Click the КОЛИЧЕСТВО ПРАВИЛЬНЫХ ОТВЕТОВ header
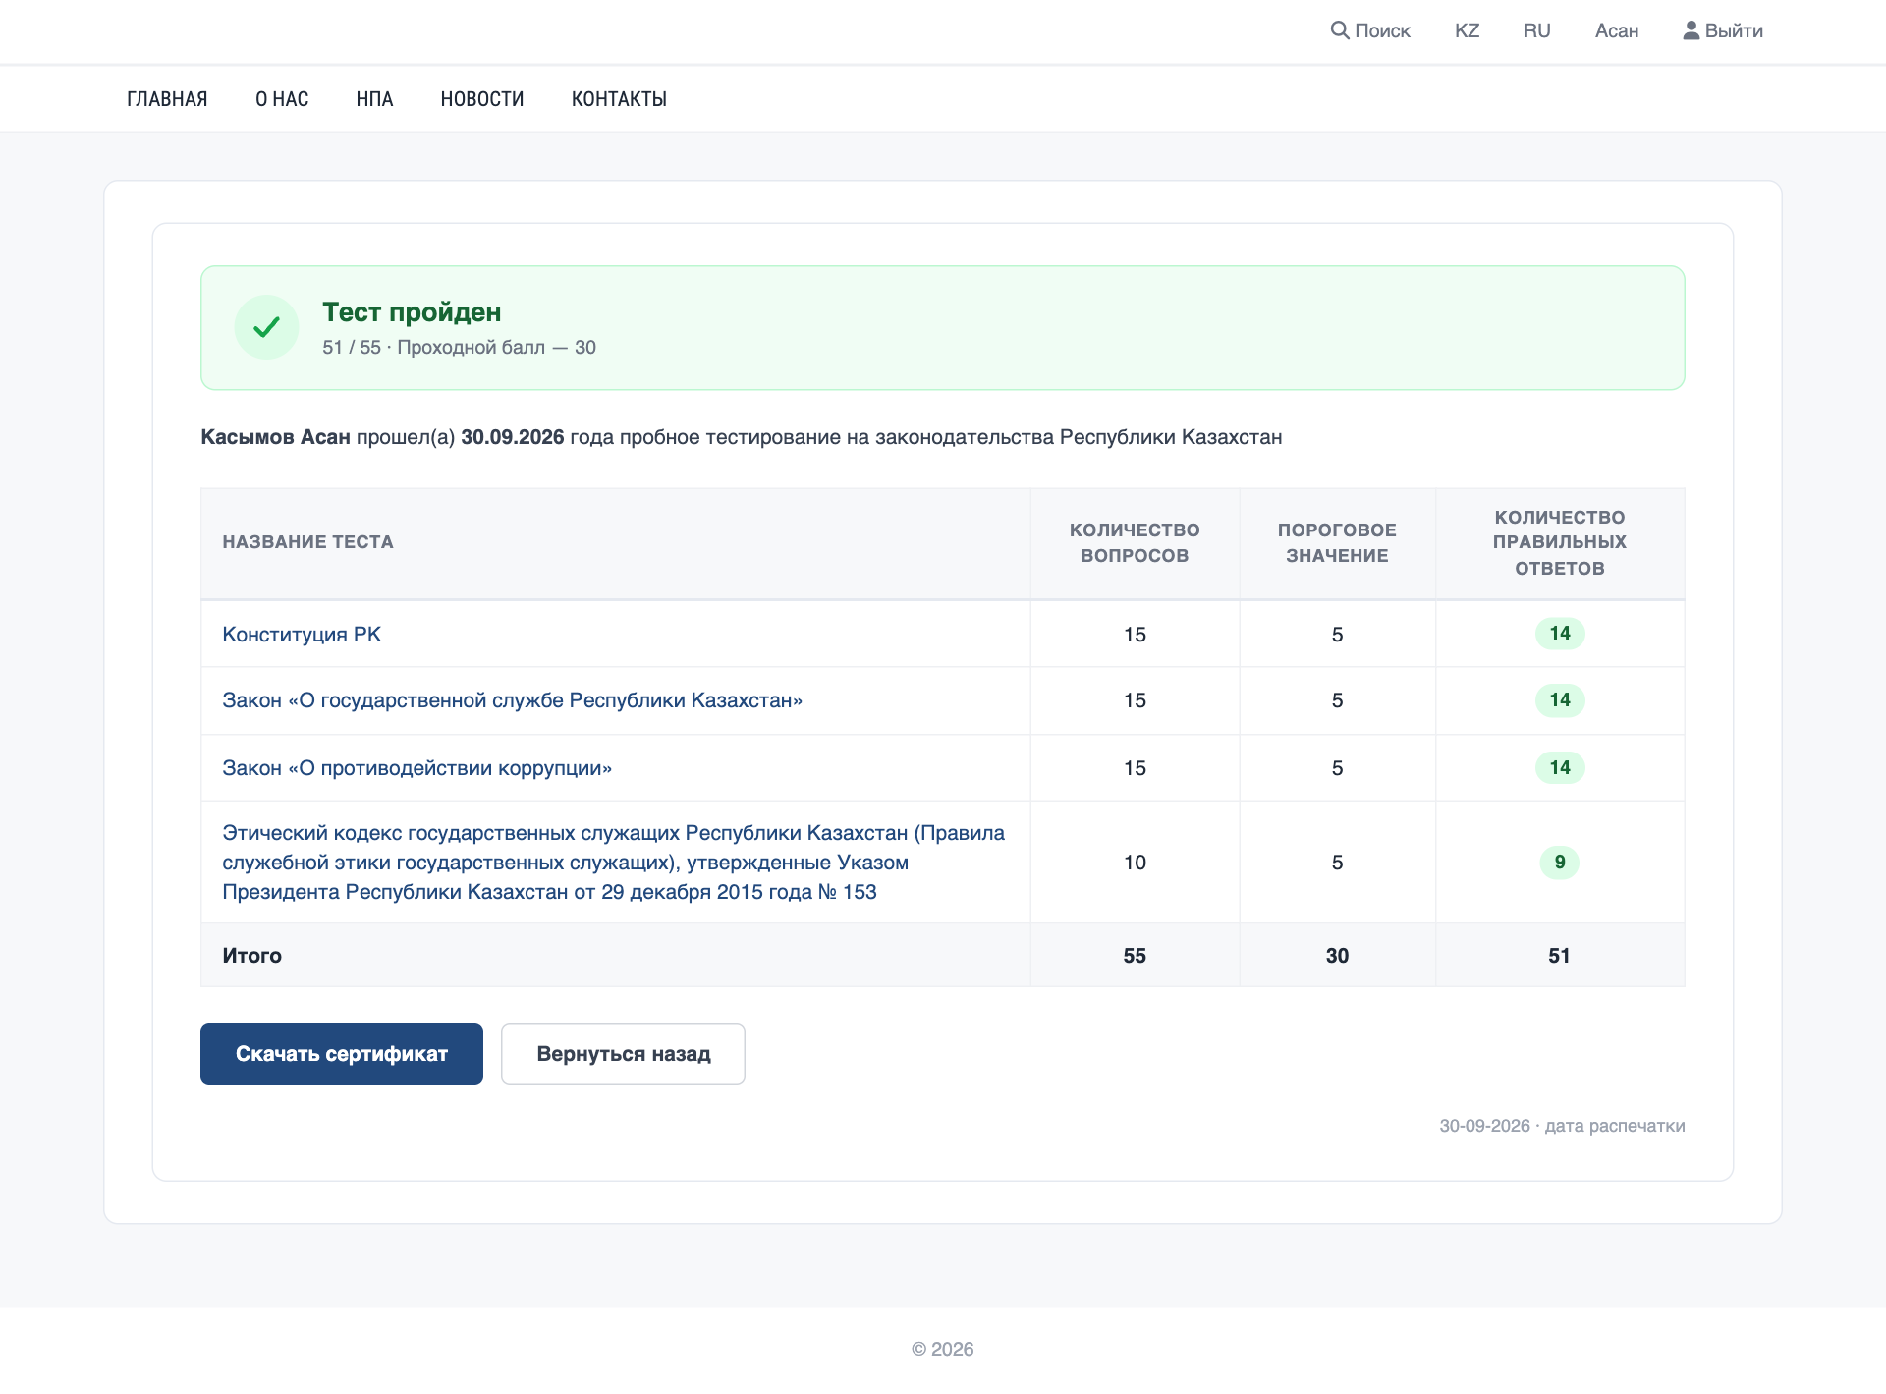1886x1394 pixels. click(x=1560, y=542)
